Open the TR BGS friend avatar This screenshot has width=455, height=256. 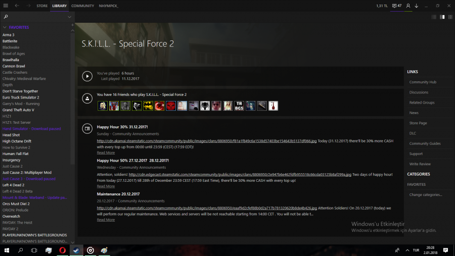pos(239,106)
